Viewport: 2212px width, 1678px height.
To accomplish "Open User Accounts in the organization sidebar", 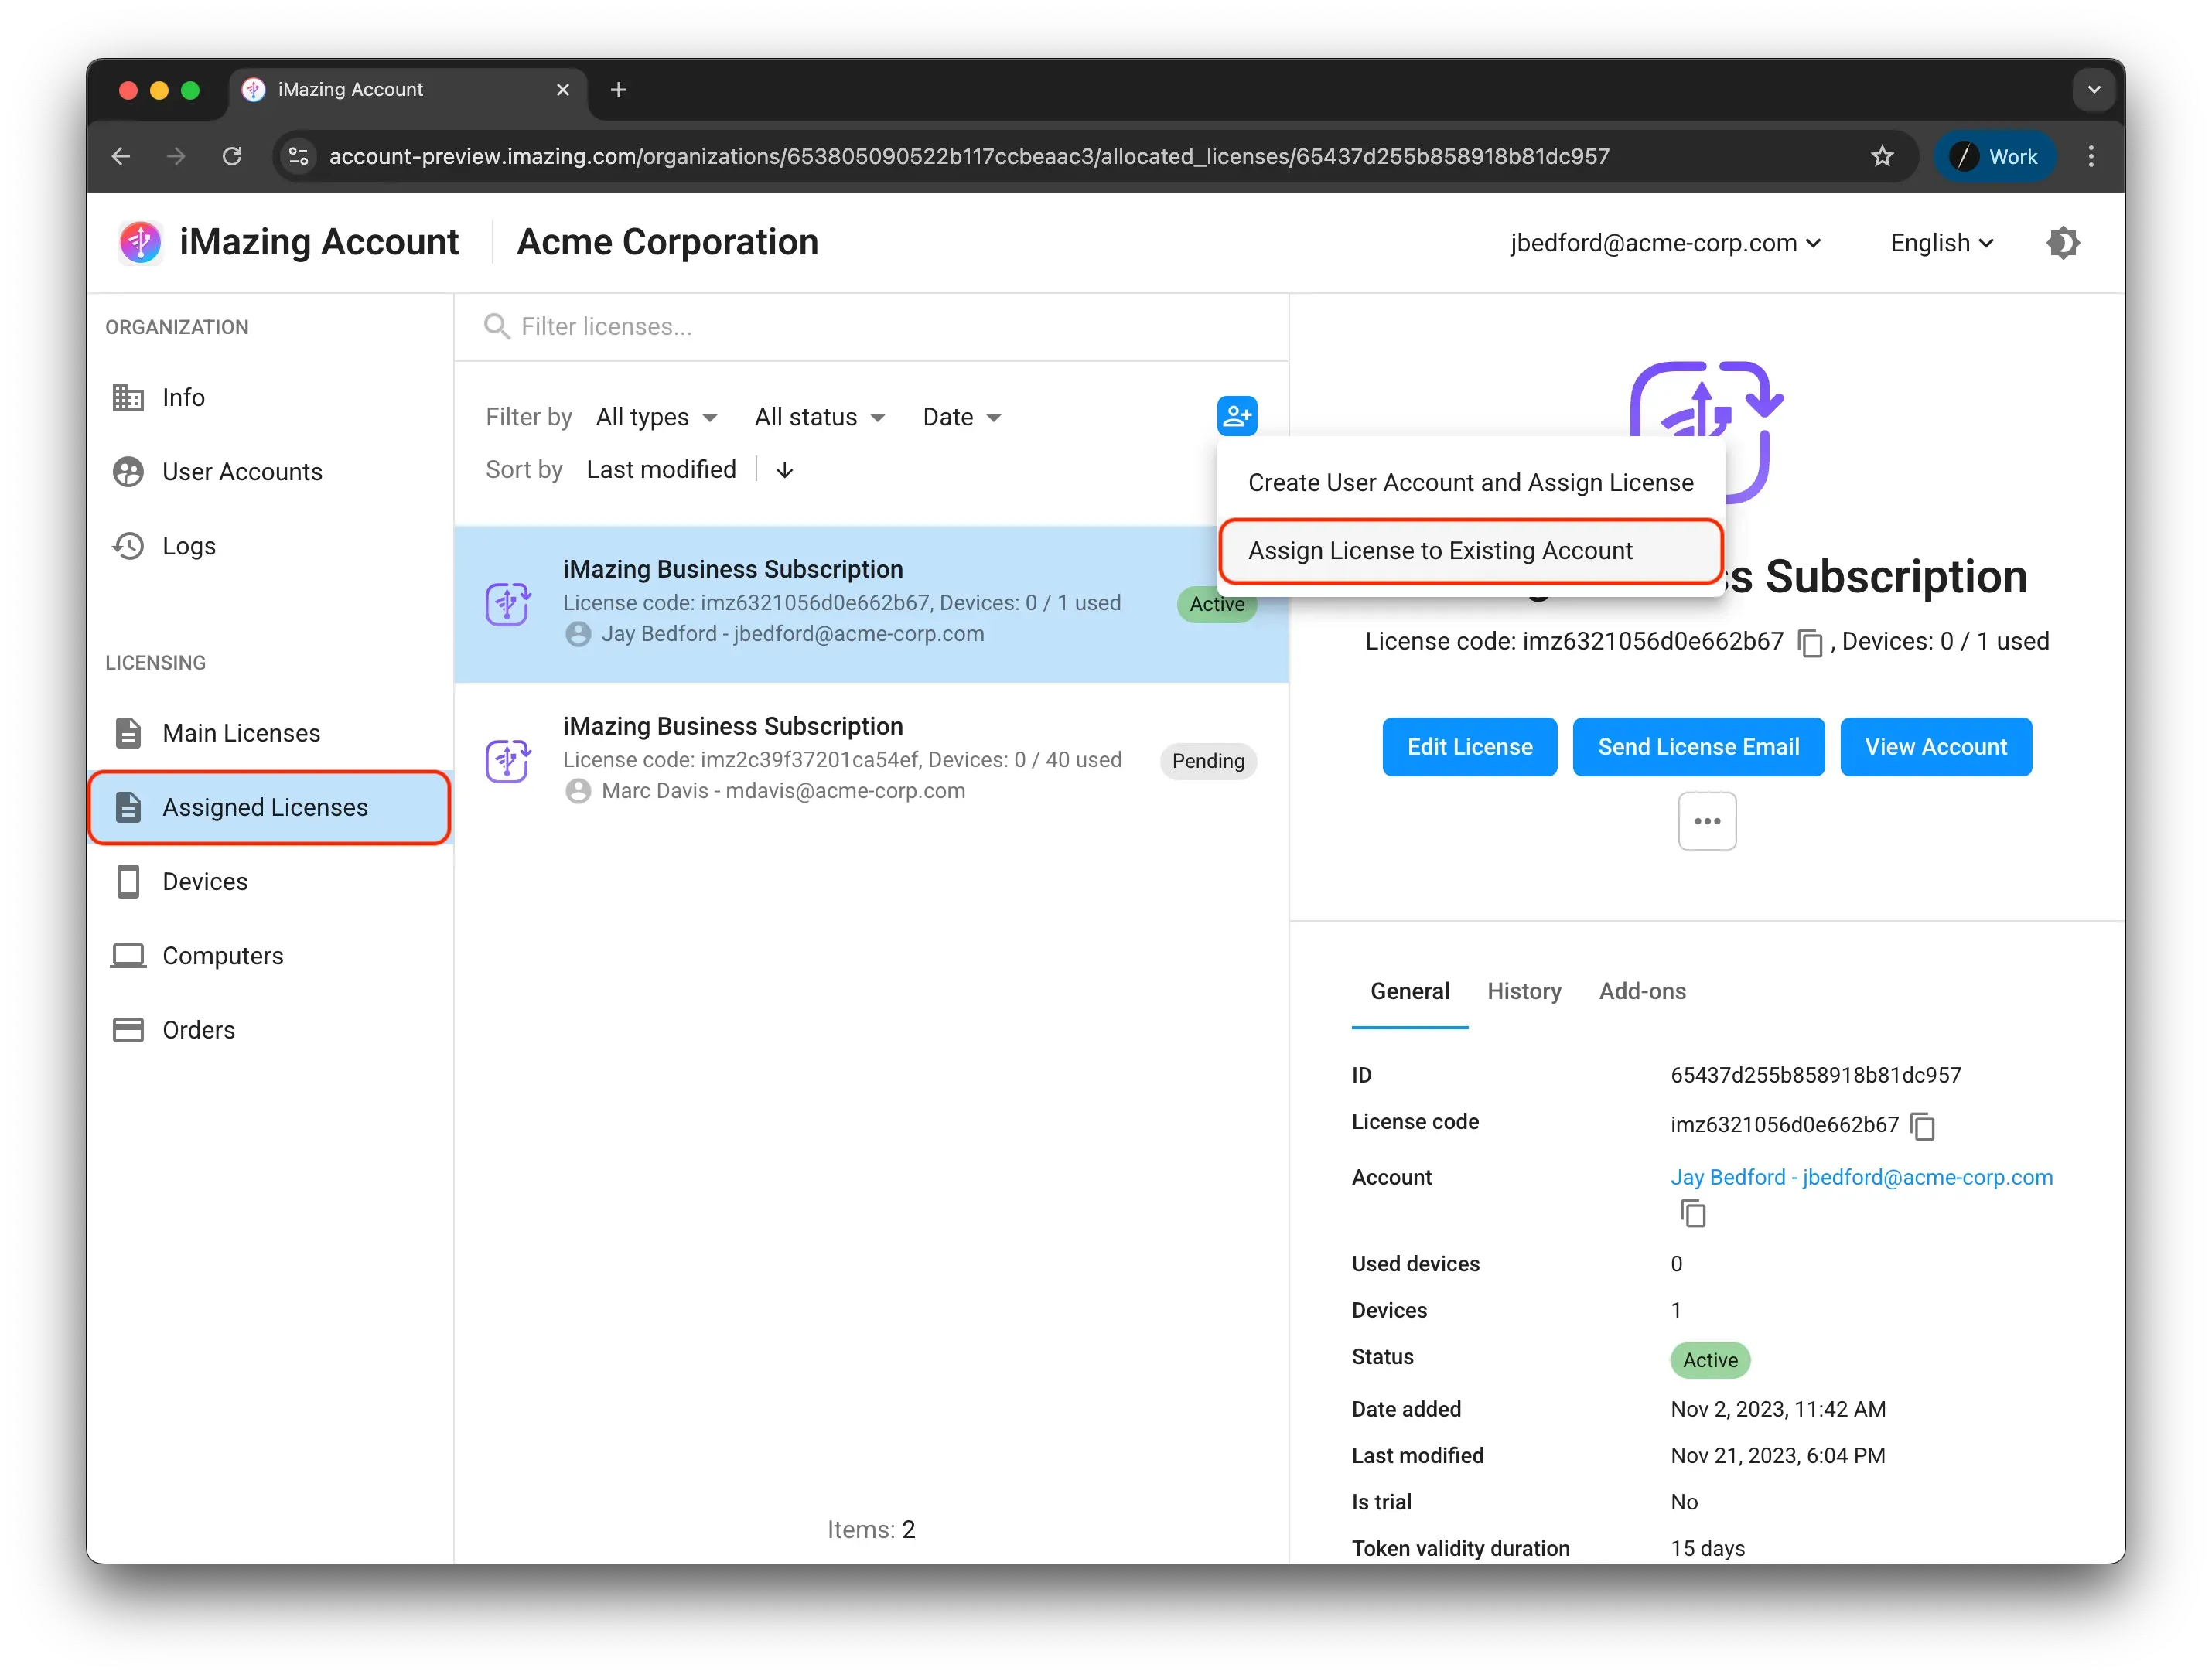I will (242, 471).
